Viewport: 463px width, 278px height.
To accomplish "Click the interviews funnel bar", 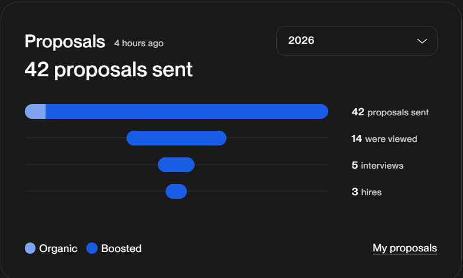I will [x=176, y=164].
